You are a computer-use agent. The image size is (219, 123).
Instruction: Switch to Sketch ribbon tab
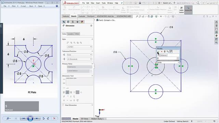tap(74, 16)
